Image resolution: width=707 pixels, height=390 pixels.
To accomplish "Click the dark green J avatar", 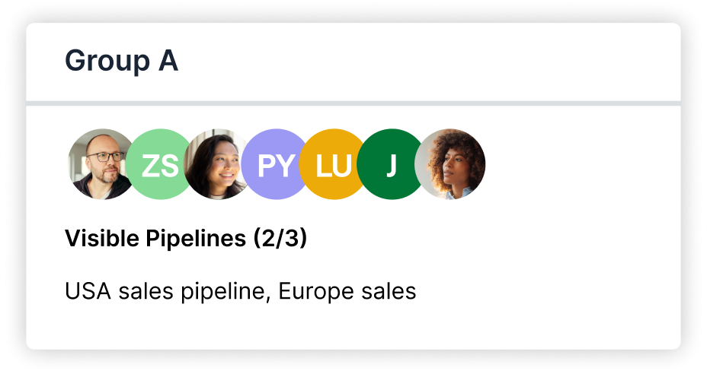I will tap(391, 164).
